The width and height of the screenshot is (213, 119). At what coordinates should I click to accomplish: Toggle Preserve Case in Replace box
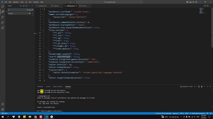click(30, 13)
